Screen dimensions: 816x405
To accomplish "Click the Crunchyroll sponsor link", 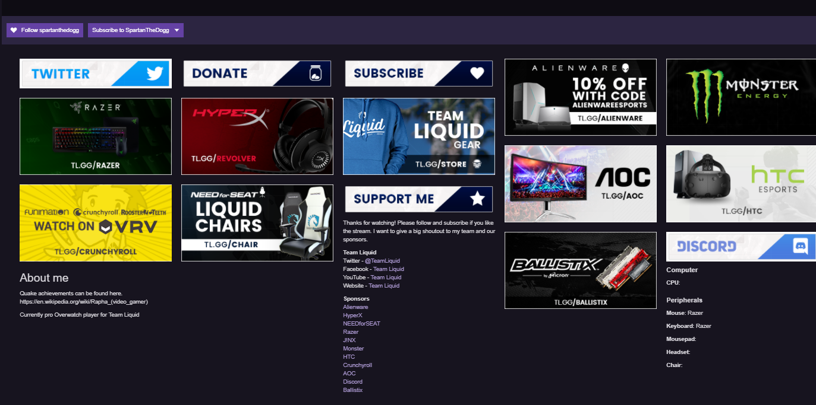I will click(x=357, y=365).
